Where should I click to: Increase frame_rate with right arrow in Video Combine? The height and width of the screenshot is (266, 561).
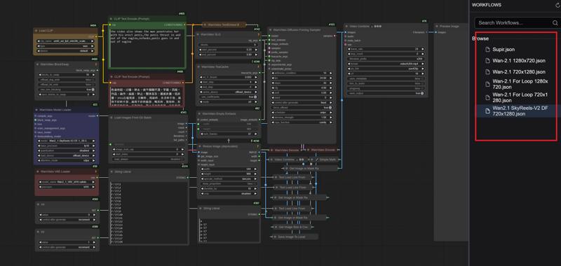424,49
